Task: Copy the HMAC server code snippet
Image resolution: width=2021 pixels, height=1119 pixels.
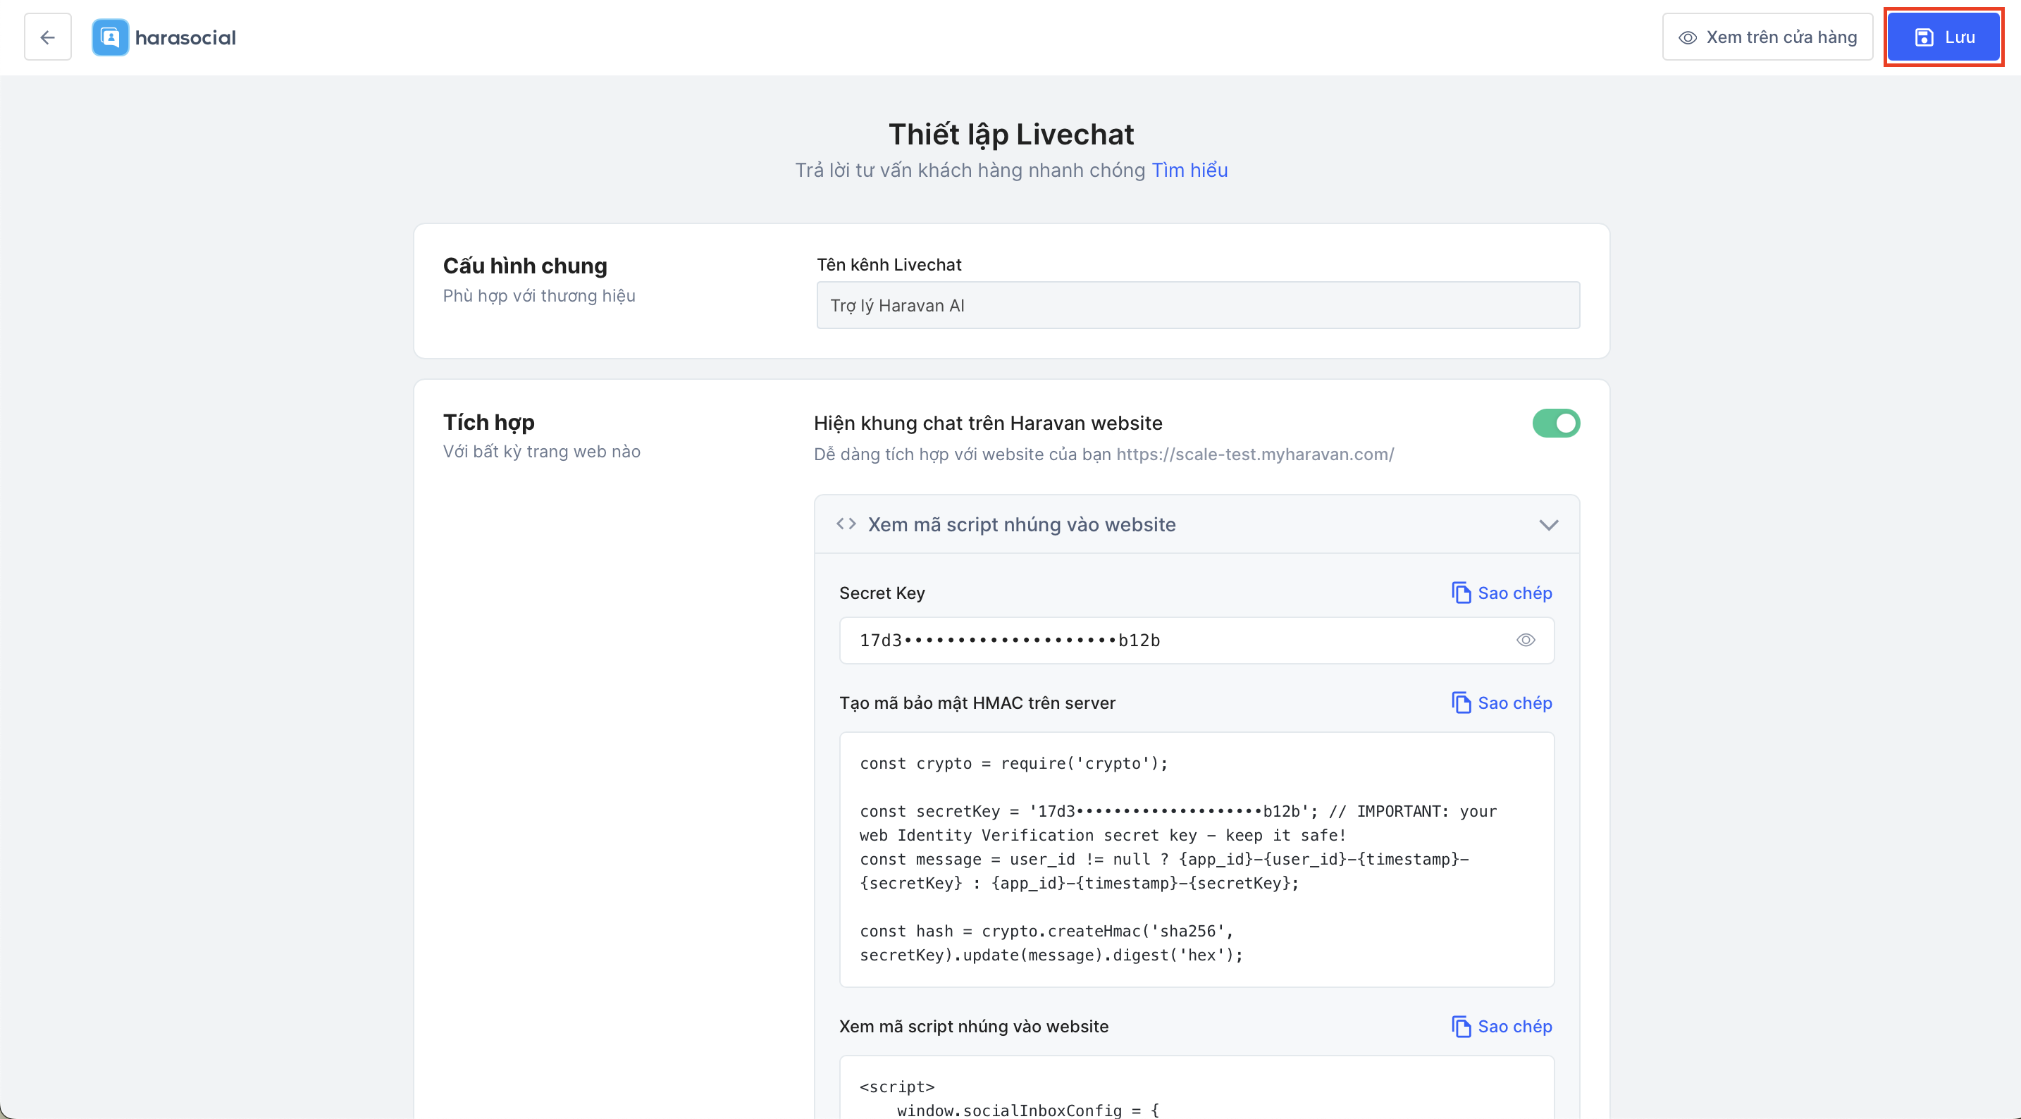Action: click(x=1502, y=703)
